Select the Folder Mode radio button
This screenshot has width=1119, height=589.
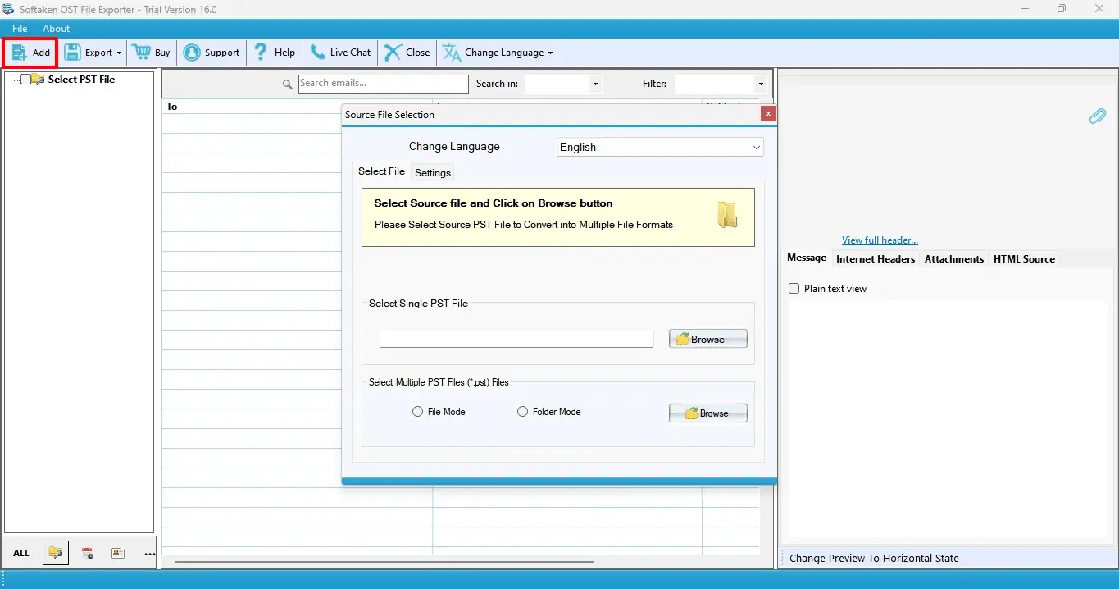click(x=522, y=412)
